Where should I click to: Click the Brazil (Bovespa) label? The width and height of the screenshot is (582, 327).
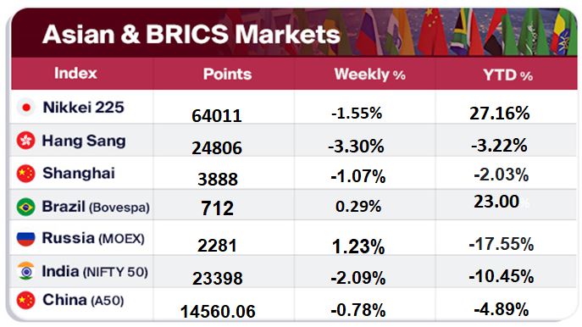(96, 207)
